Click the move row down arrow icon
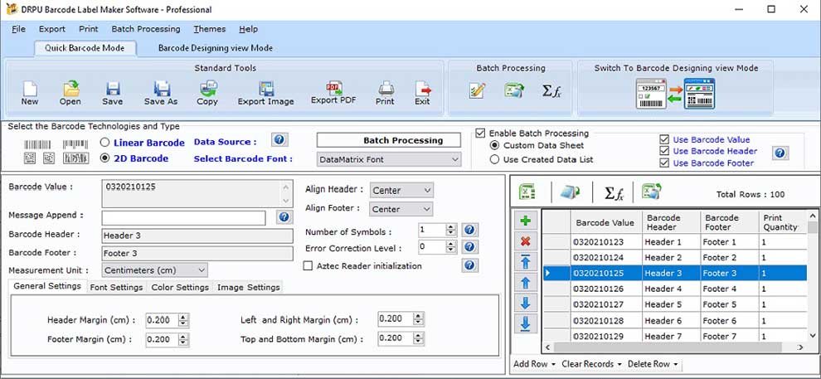The height and width of the screenshot is (379, 821). point(526,303)
